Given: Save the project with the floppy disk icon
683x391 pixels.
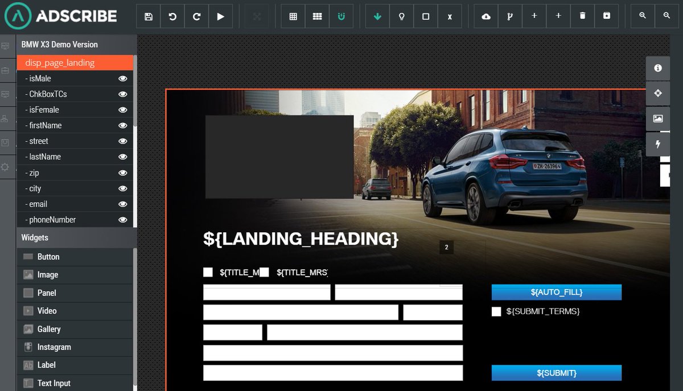Looking at the screenshot, I should tap(148, 17).
